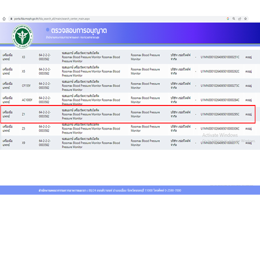Click the share page icon
The height and width of the screenshot is (260, 260).
click(x=240, y=19)
